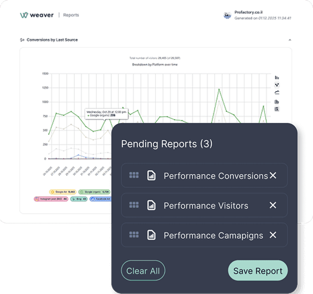Image resolution: width=313 pixels, height=294 pixels.
Task: Open the Reports tab in header
Action: (x=71, y=15)
